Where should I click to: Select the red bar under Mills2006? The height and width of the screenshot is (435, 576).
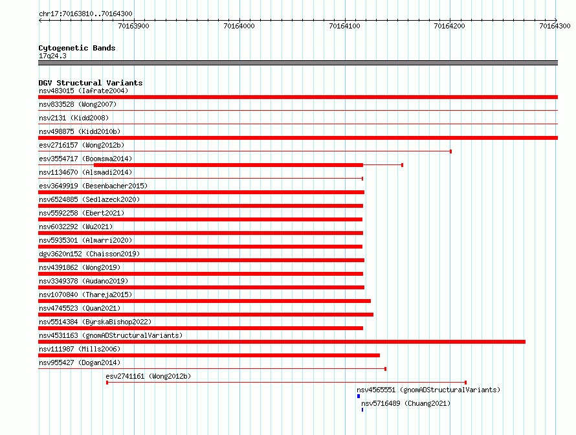[209, 355]
